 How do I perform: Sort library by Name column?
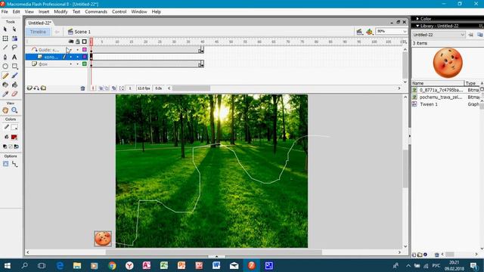[x=438, y=83]
